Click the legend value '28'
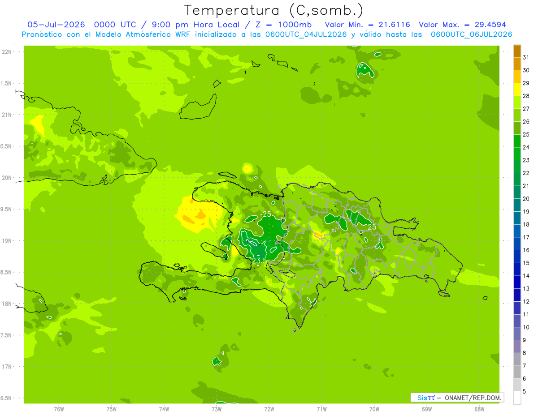Screen dimensions: 538x415 (x=526, y=96)
